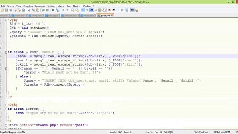
Task: Collapse the <form action fold marker
Action: [x=6, y=125]
